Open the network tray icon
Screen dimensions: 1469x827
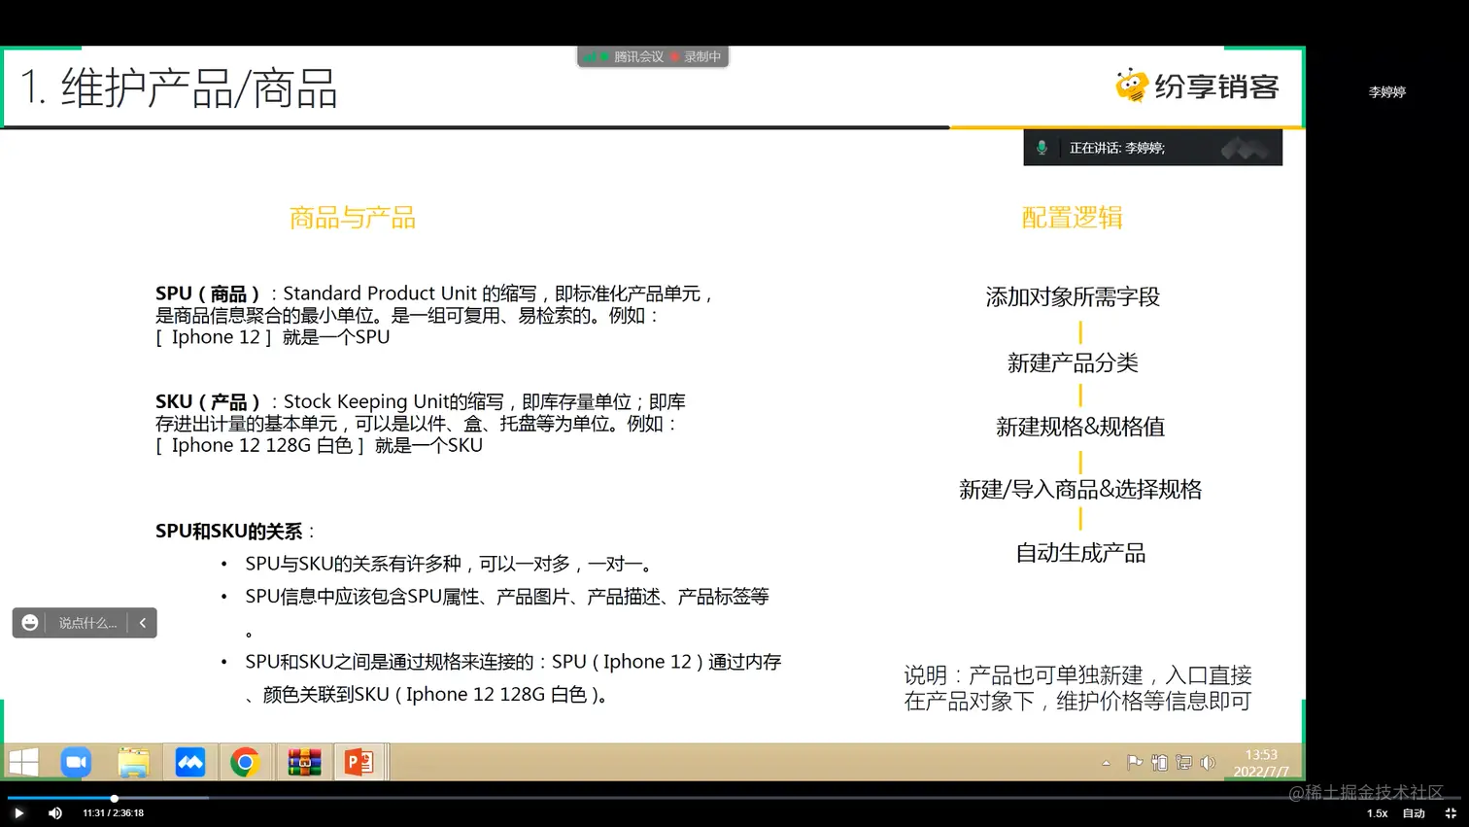point(1183,763)
